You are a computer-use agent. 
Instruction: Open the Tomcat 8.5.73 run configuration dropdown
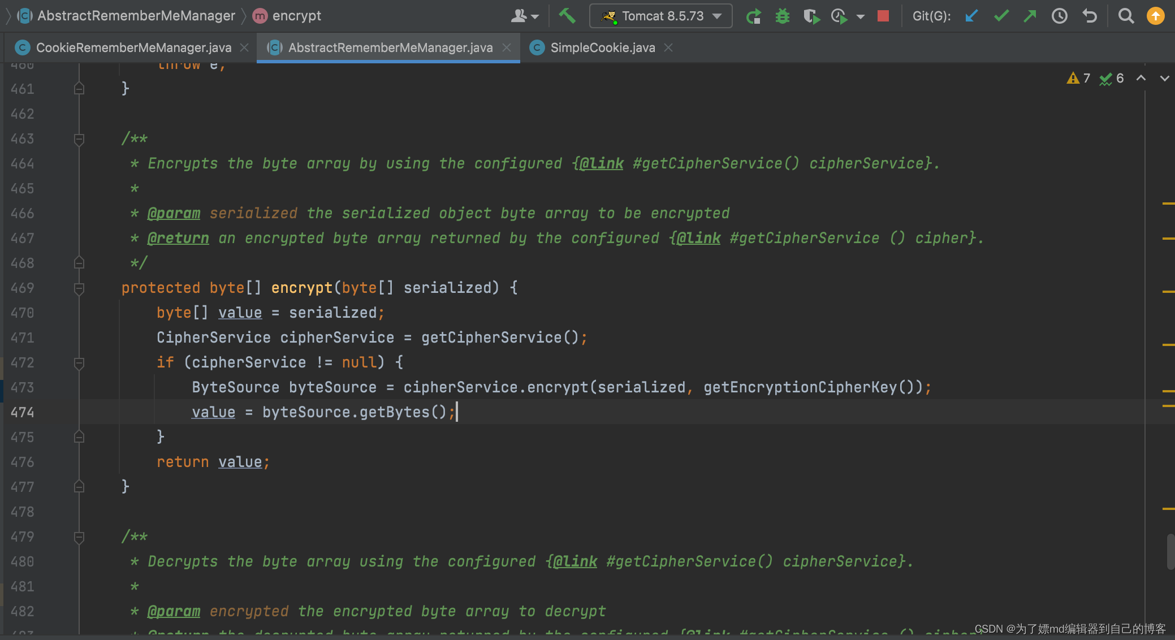point(661,16)
